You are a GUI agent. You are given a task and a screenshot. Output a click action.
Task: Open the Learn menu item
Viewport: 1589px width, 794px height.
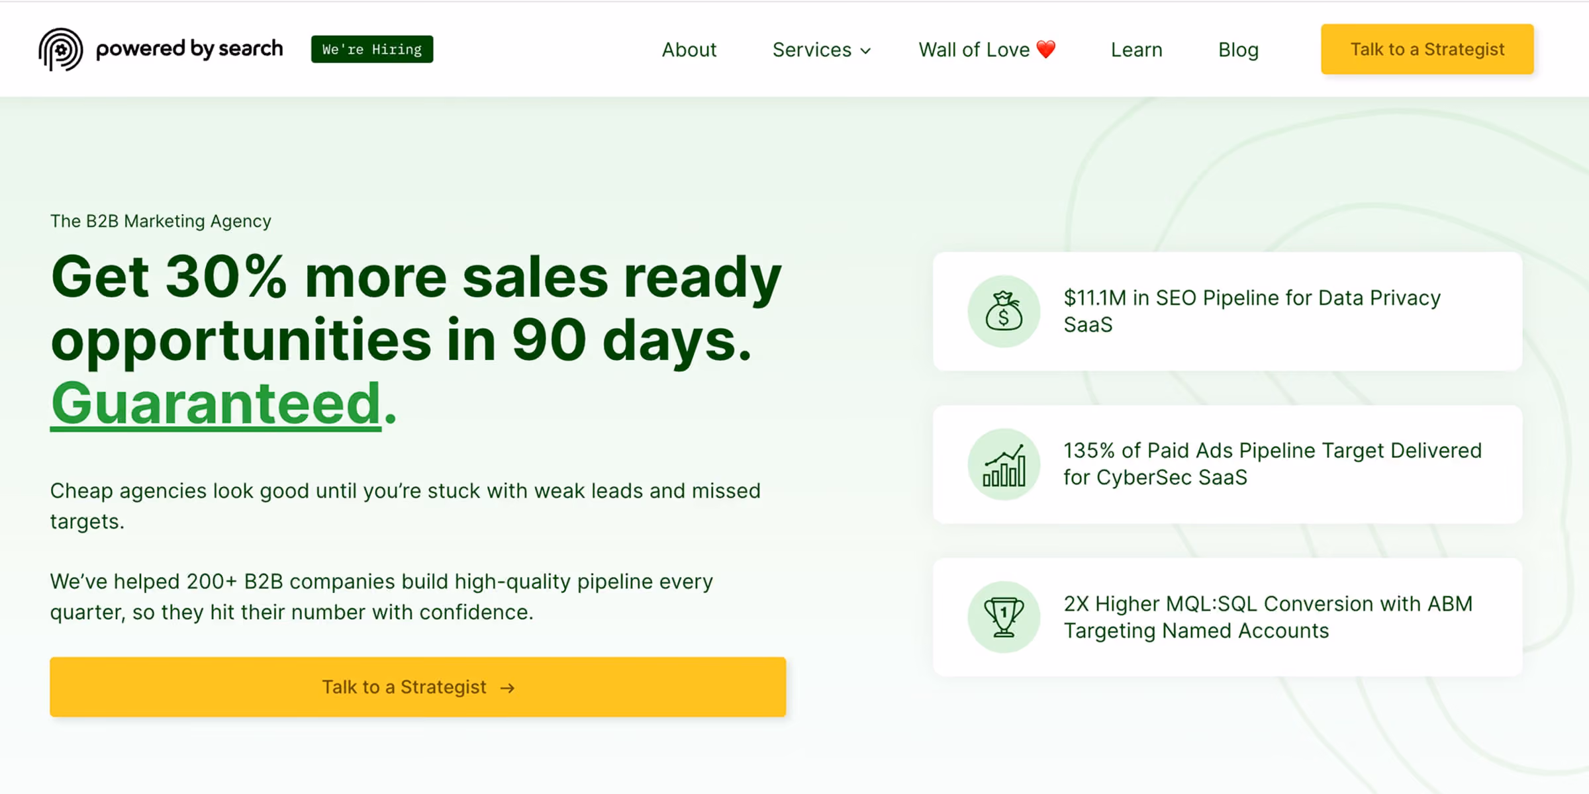1136,50
